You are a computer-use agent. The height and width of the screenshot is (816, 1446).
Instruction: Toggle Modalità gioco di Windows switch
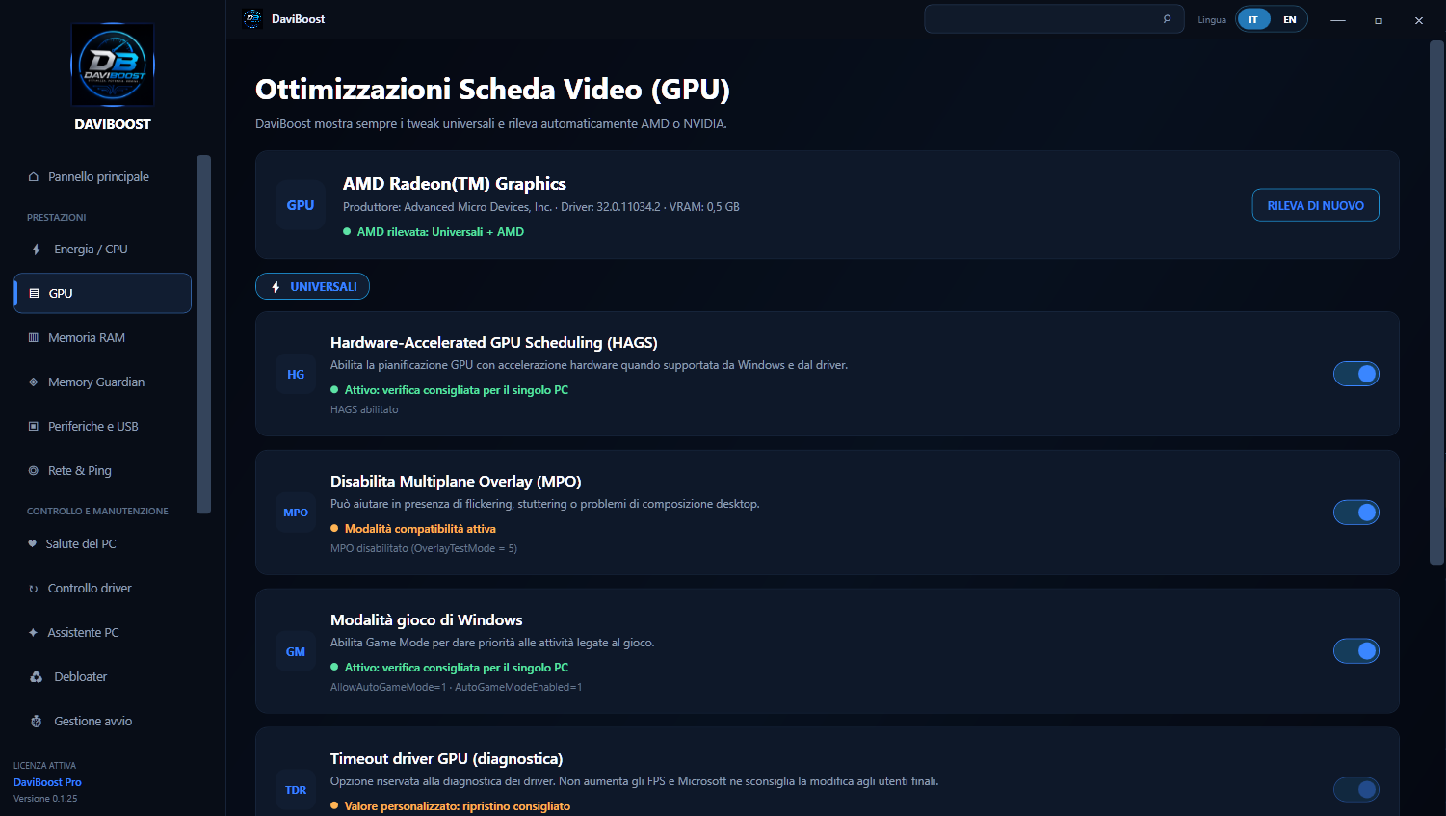[x=1356, y=651]
